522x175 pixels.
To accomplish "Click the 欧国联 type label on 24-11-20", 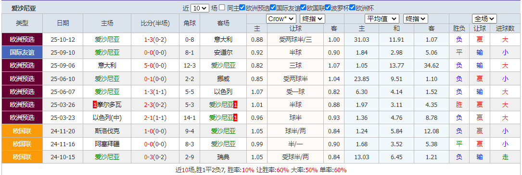I will (x=22, y=131).
